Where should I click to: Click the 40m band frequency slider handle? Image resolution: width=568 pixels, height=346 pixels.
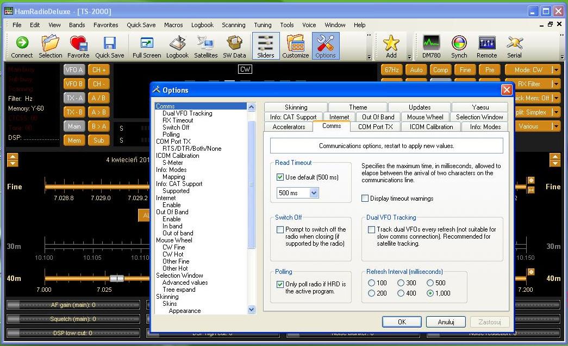click(117, 278)
